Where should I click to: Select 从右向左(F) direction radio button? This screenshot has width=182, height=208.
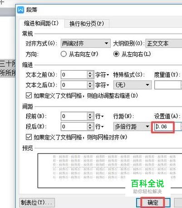64,54
